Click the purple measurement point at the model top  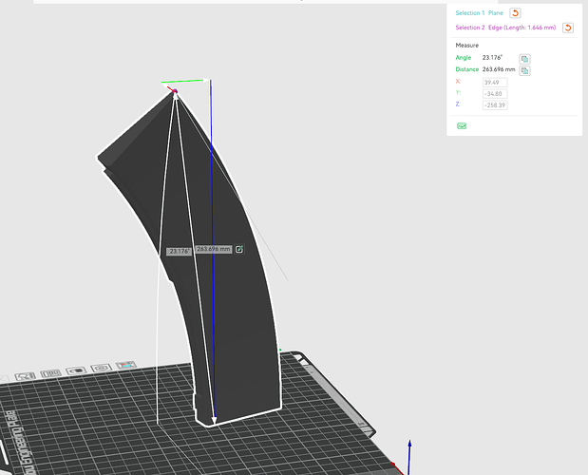175,91
